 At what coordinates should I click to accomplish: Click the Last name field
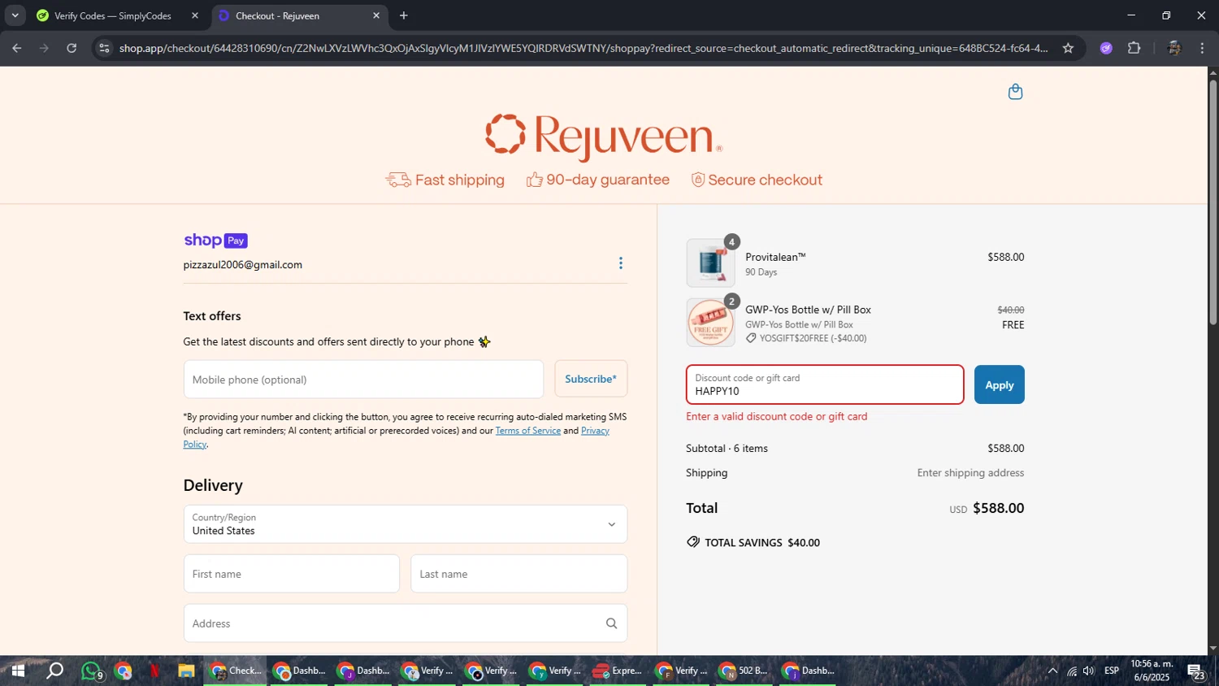point(519,574)
